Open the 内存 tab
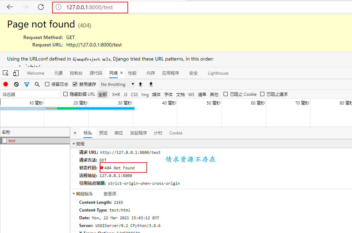352x233 pixels. 151,73
